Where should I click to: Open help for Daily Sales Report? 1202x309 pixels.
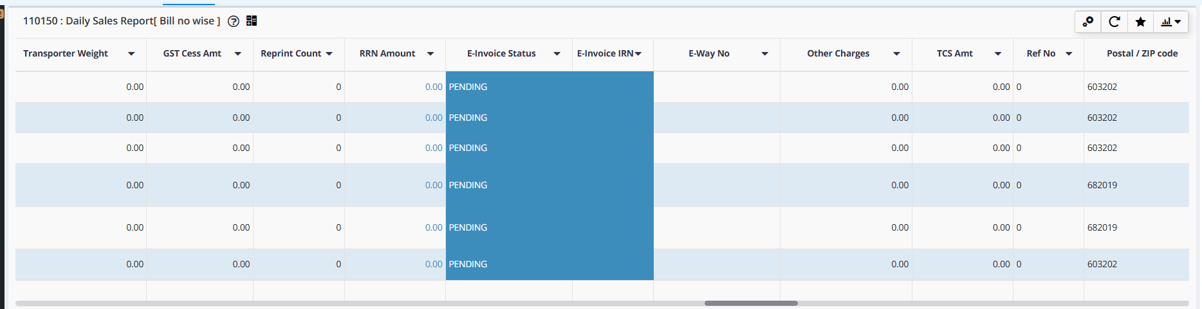click(234, 21)
